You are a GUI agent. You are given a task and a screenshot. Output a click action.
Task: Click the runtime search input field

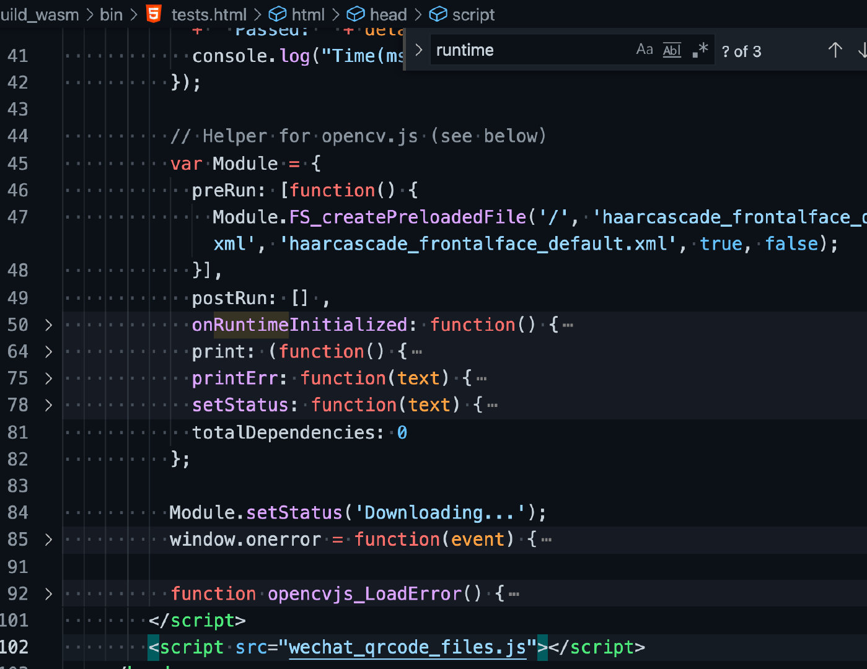(x=527, y=50)
